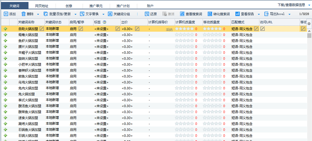Click the 添加 add keyword icon

6,14
